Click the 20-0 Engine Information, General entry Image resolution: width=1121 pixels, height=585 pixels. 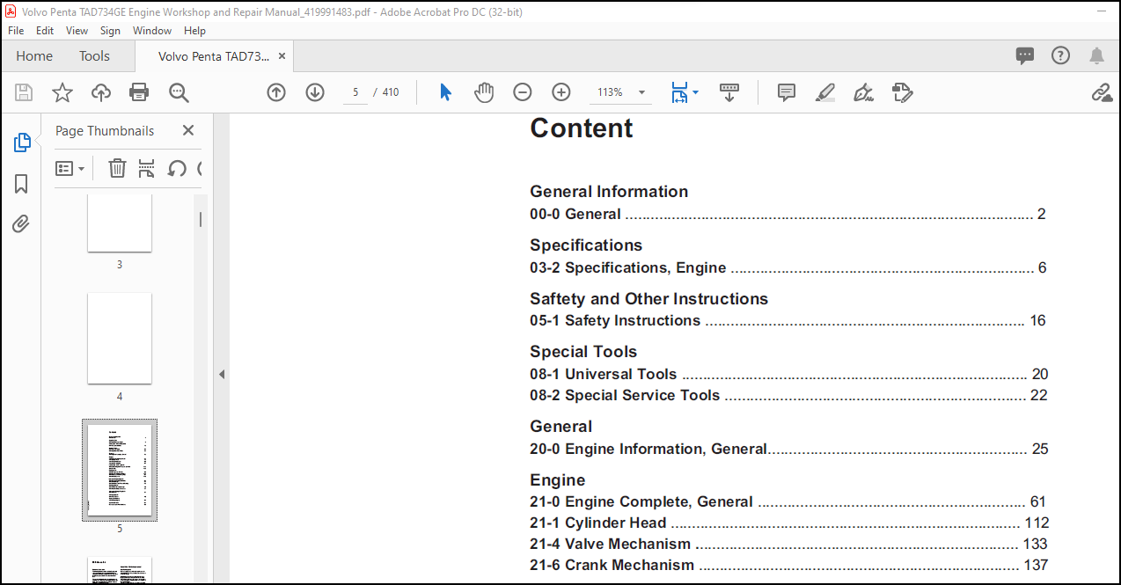click(788, 449)
